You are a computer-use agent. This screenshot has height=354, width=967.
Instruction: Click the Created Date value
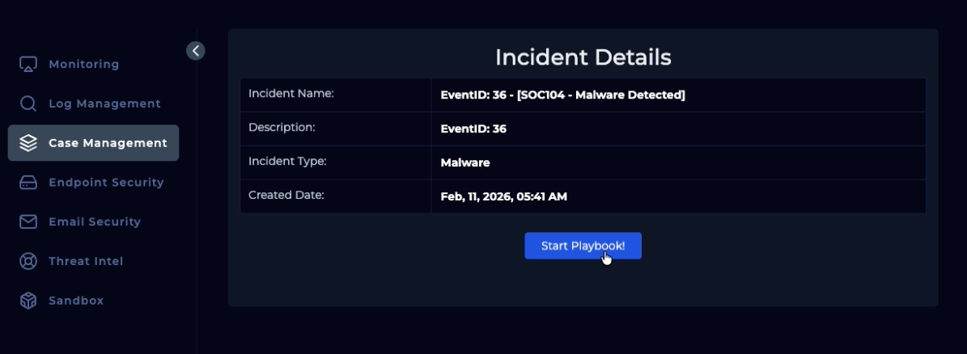click(503, 196)
